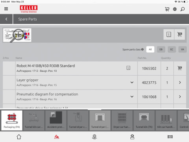Click the Z-Pos. column header

tap(6, 58)
